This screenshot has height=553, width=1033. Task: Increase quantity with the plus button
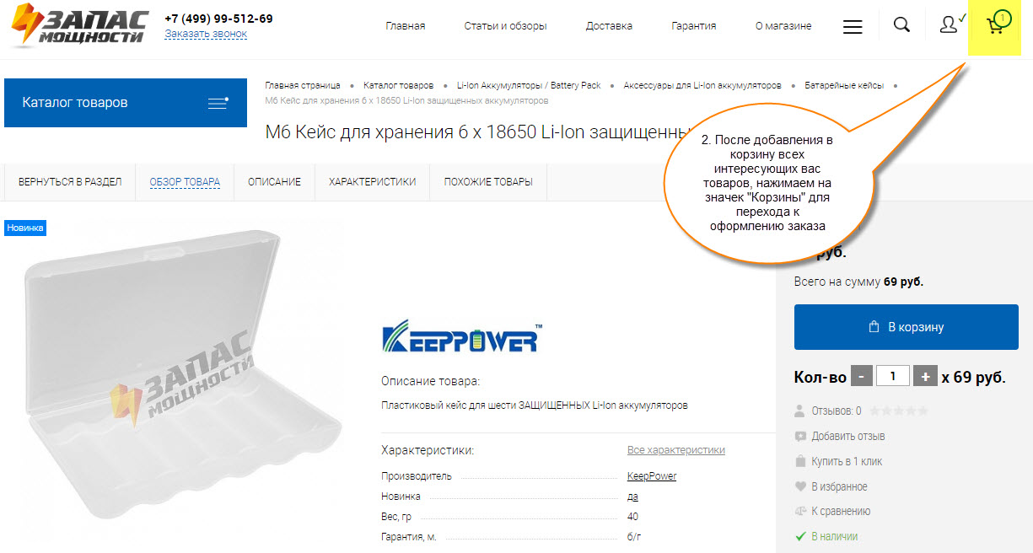coord(925,377)
